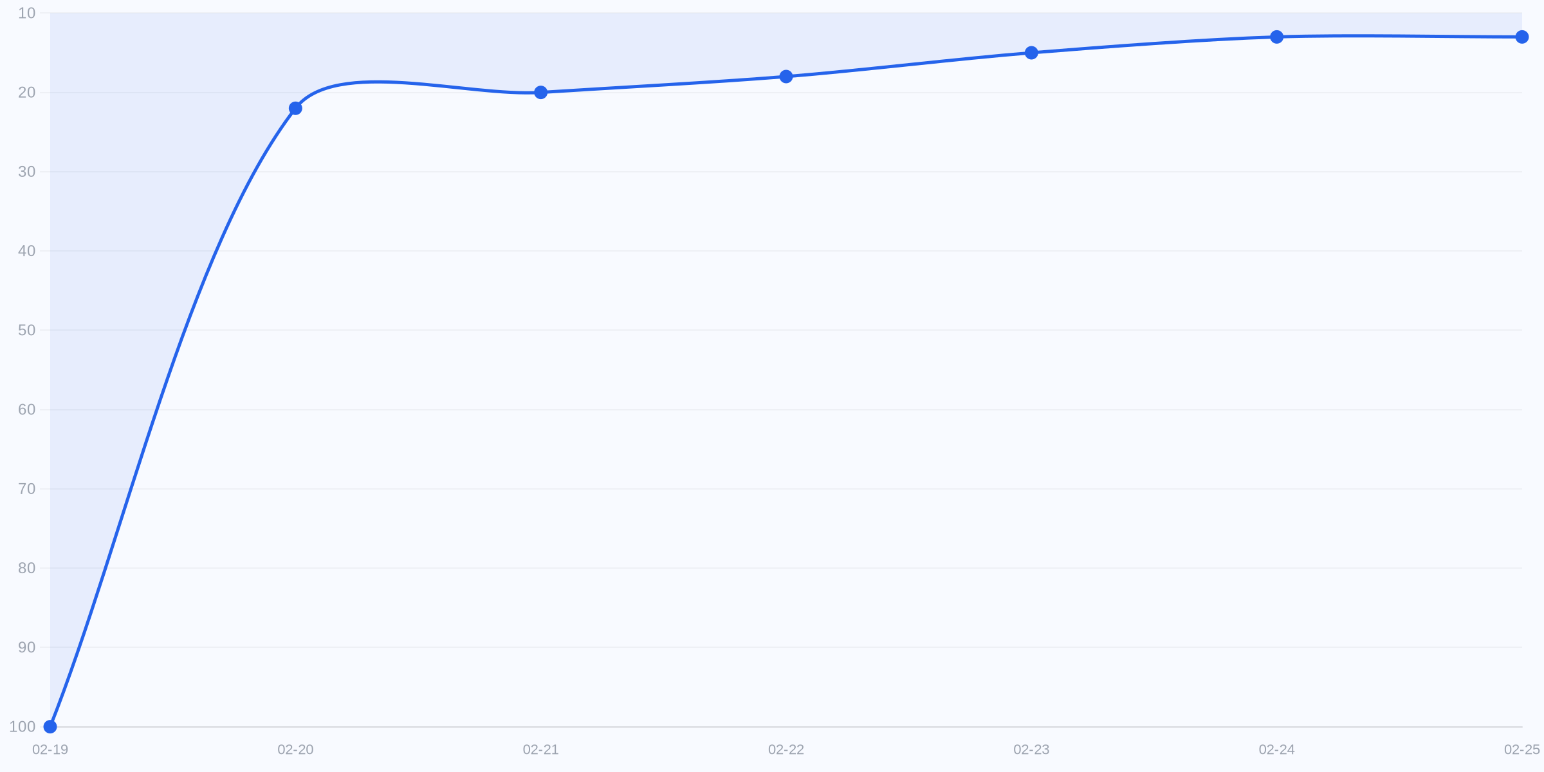The width and height of the screenshot is (1544, 772).
Task: Click the 02-24 label on x-axis
Action: pyautogui.click(x=1277, y=749)
